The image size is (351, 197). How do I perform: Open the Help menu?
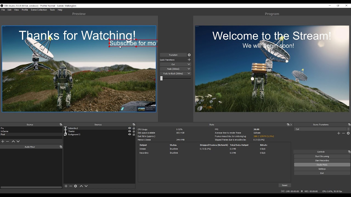pos(60,10)
